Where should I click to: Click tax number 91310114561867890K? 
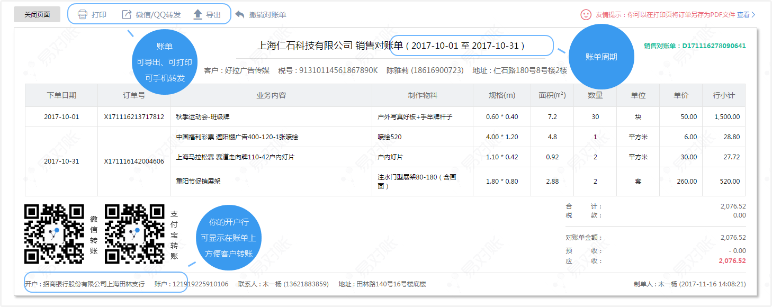(339, 70)
